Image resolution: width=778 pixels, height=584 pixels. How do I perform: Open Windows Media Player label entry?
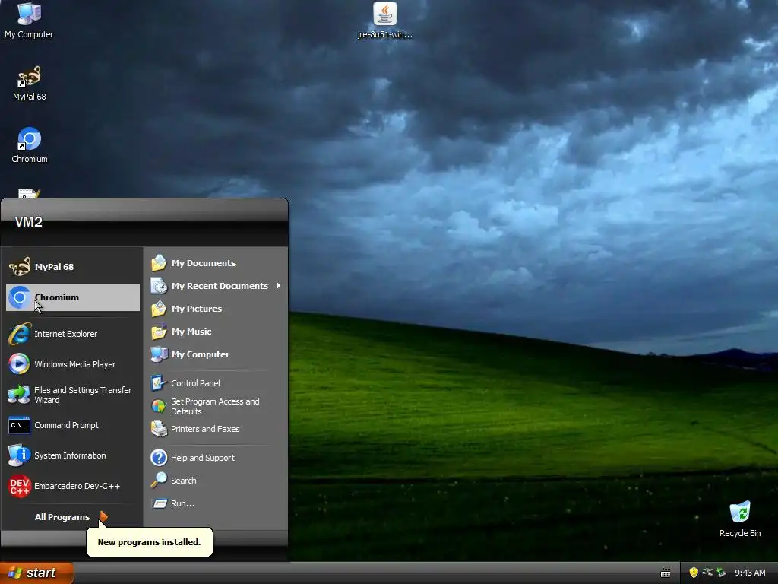pyautogui.click(x=75, y=364)
